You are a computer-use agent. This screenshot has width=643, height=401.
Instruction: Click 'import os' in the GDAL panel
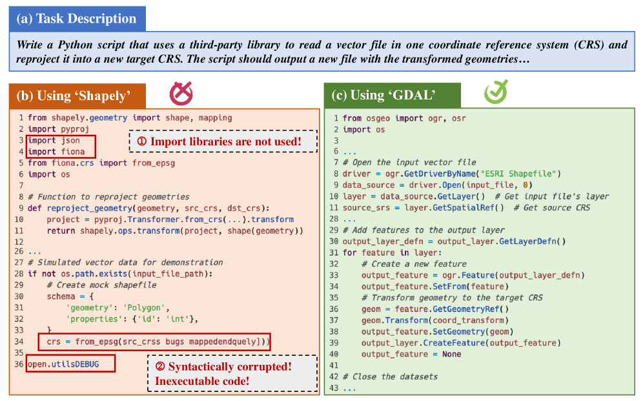[363, 130]
